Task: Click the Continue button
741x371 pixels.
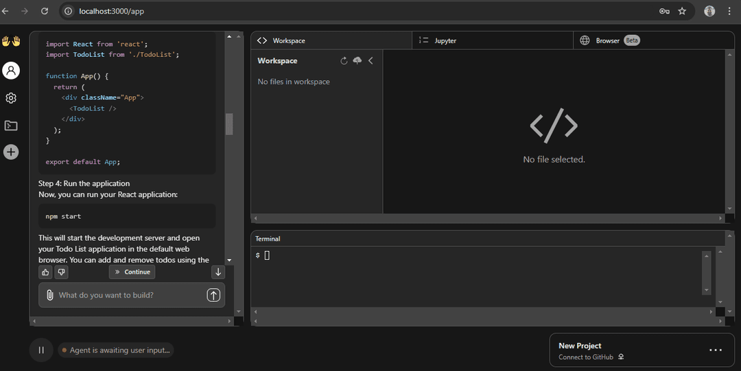Action: pos(132,272)
